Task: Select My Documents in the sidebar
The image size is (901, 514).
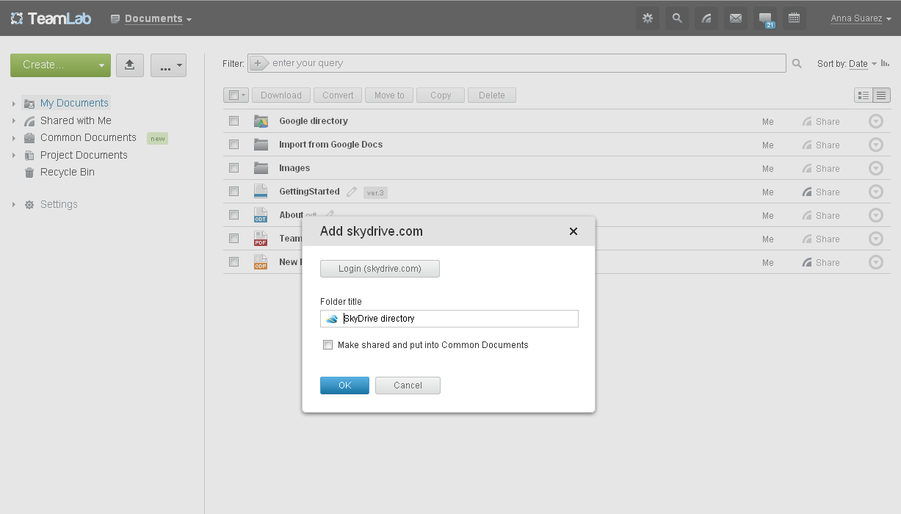Action: tap(74, 104)
